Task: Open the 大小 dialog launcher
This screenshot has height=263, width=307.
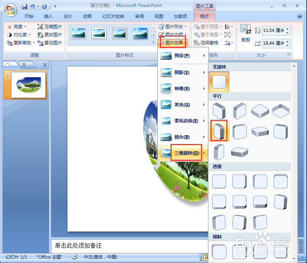Action: pos(289,54)
